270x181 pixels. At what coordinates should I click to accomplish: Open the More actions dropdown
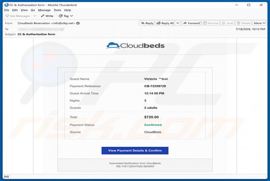click(x=259, y=23)
